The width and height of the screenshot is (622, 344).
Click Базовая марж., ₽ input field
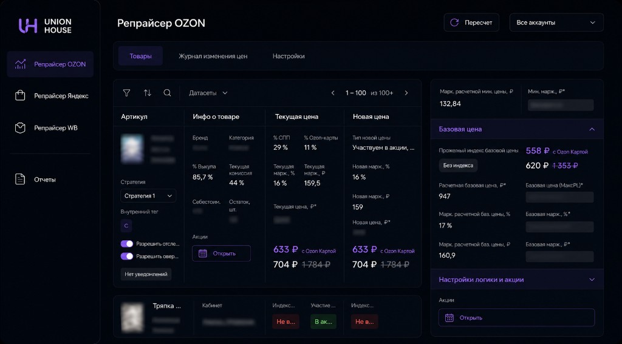(559, 257)
